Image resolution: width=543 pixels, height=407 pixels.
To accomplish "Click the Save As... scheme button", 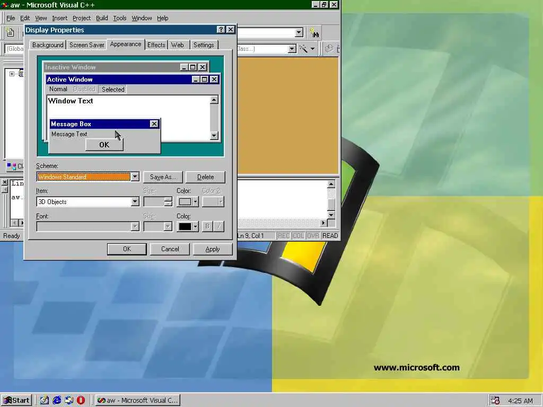I will [x=163, y=177].
